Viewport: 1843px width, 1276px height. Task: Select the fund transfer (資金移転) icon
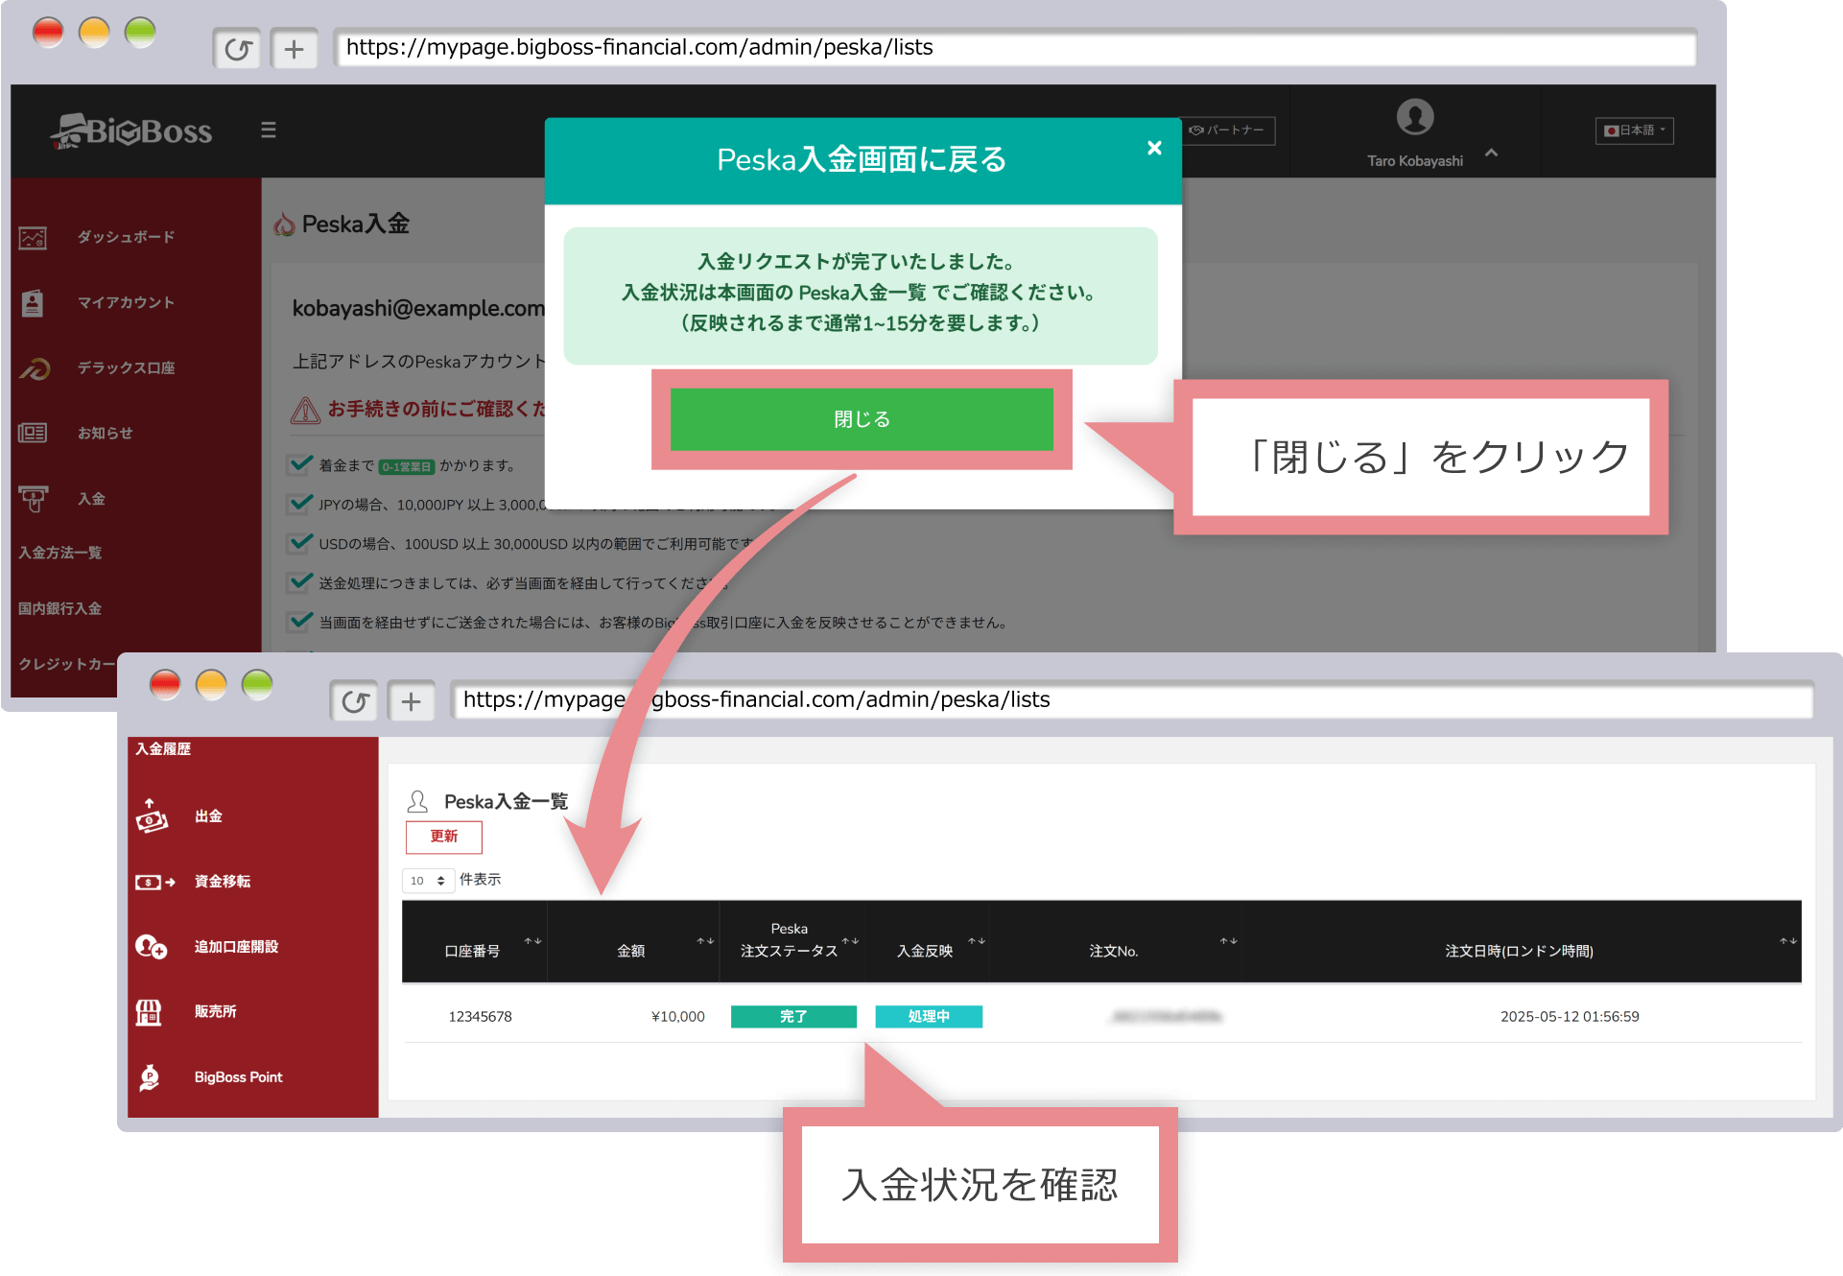click(154, 882)
